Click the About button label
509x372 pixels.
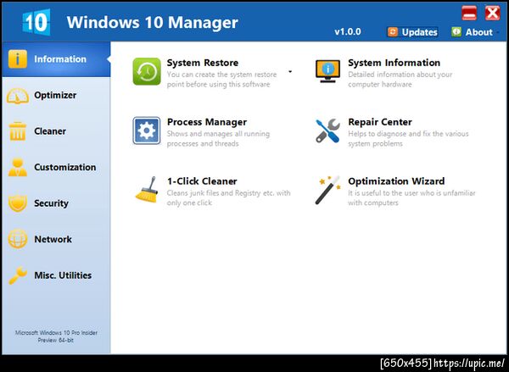(x=478, y=32)
